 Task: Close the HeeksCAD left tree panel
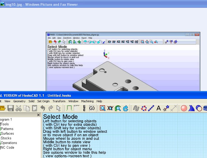tap(38, 115)
